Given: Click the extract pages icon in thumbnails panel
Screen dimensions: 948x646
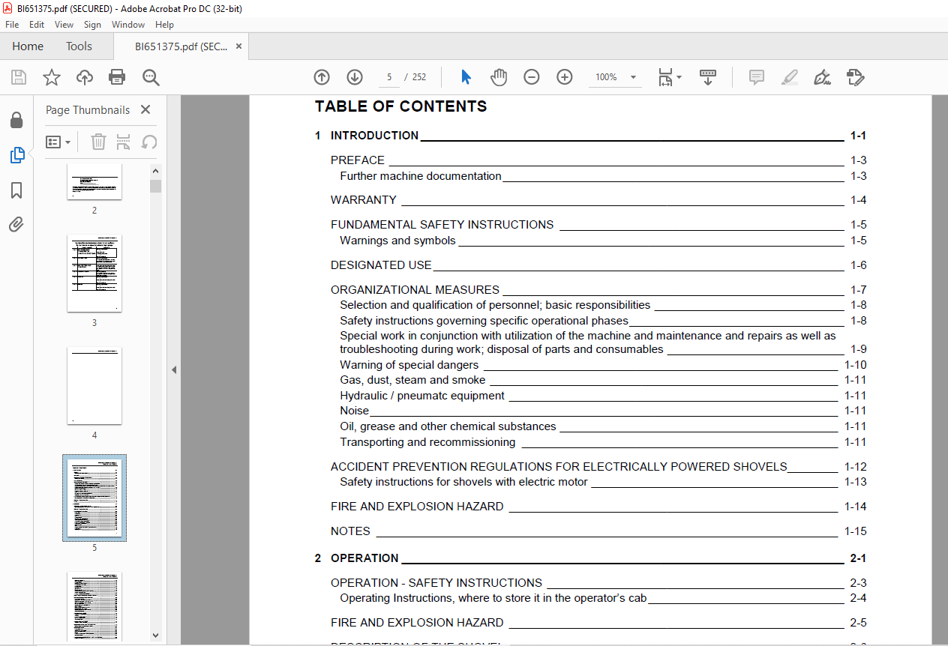Looking at the screenshot, I should point(124,142).
